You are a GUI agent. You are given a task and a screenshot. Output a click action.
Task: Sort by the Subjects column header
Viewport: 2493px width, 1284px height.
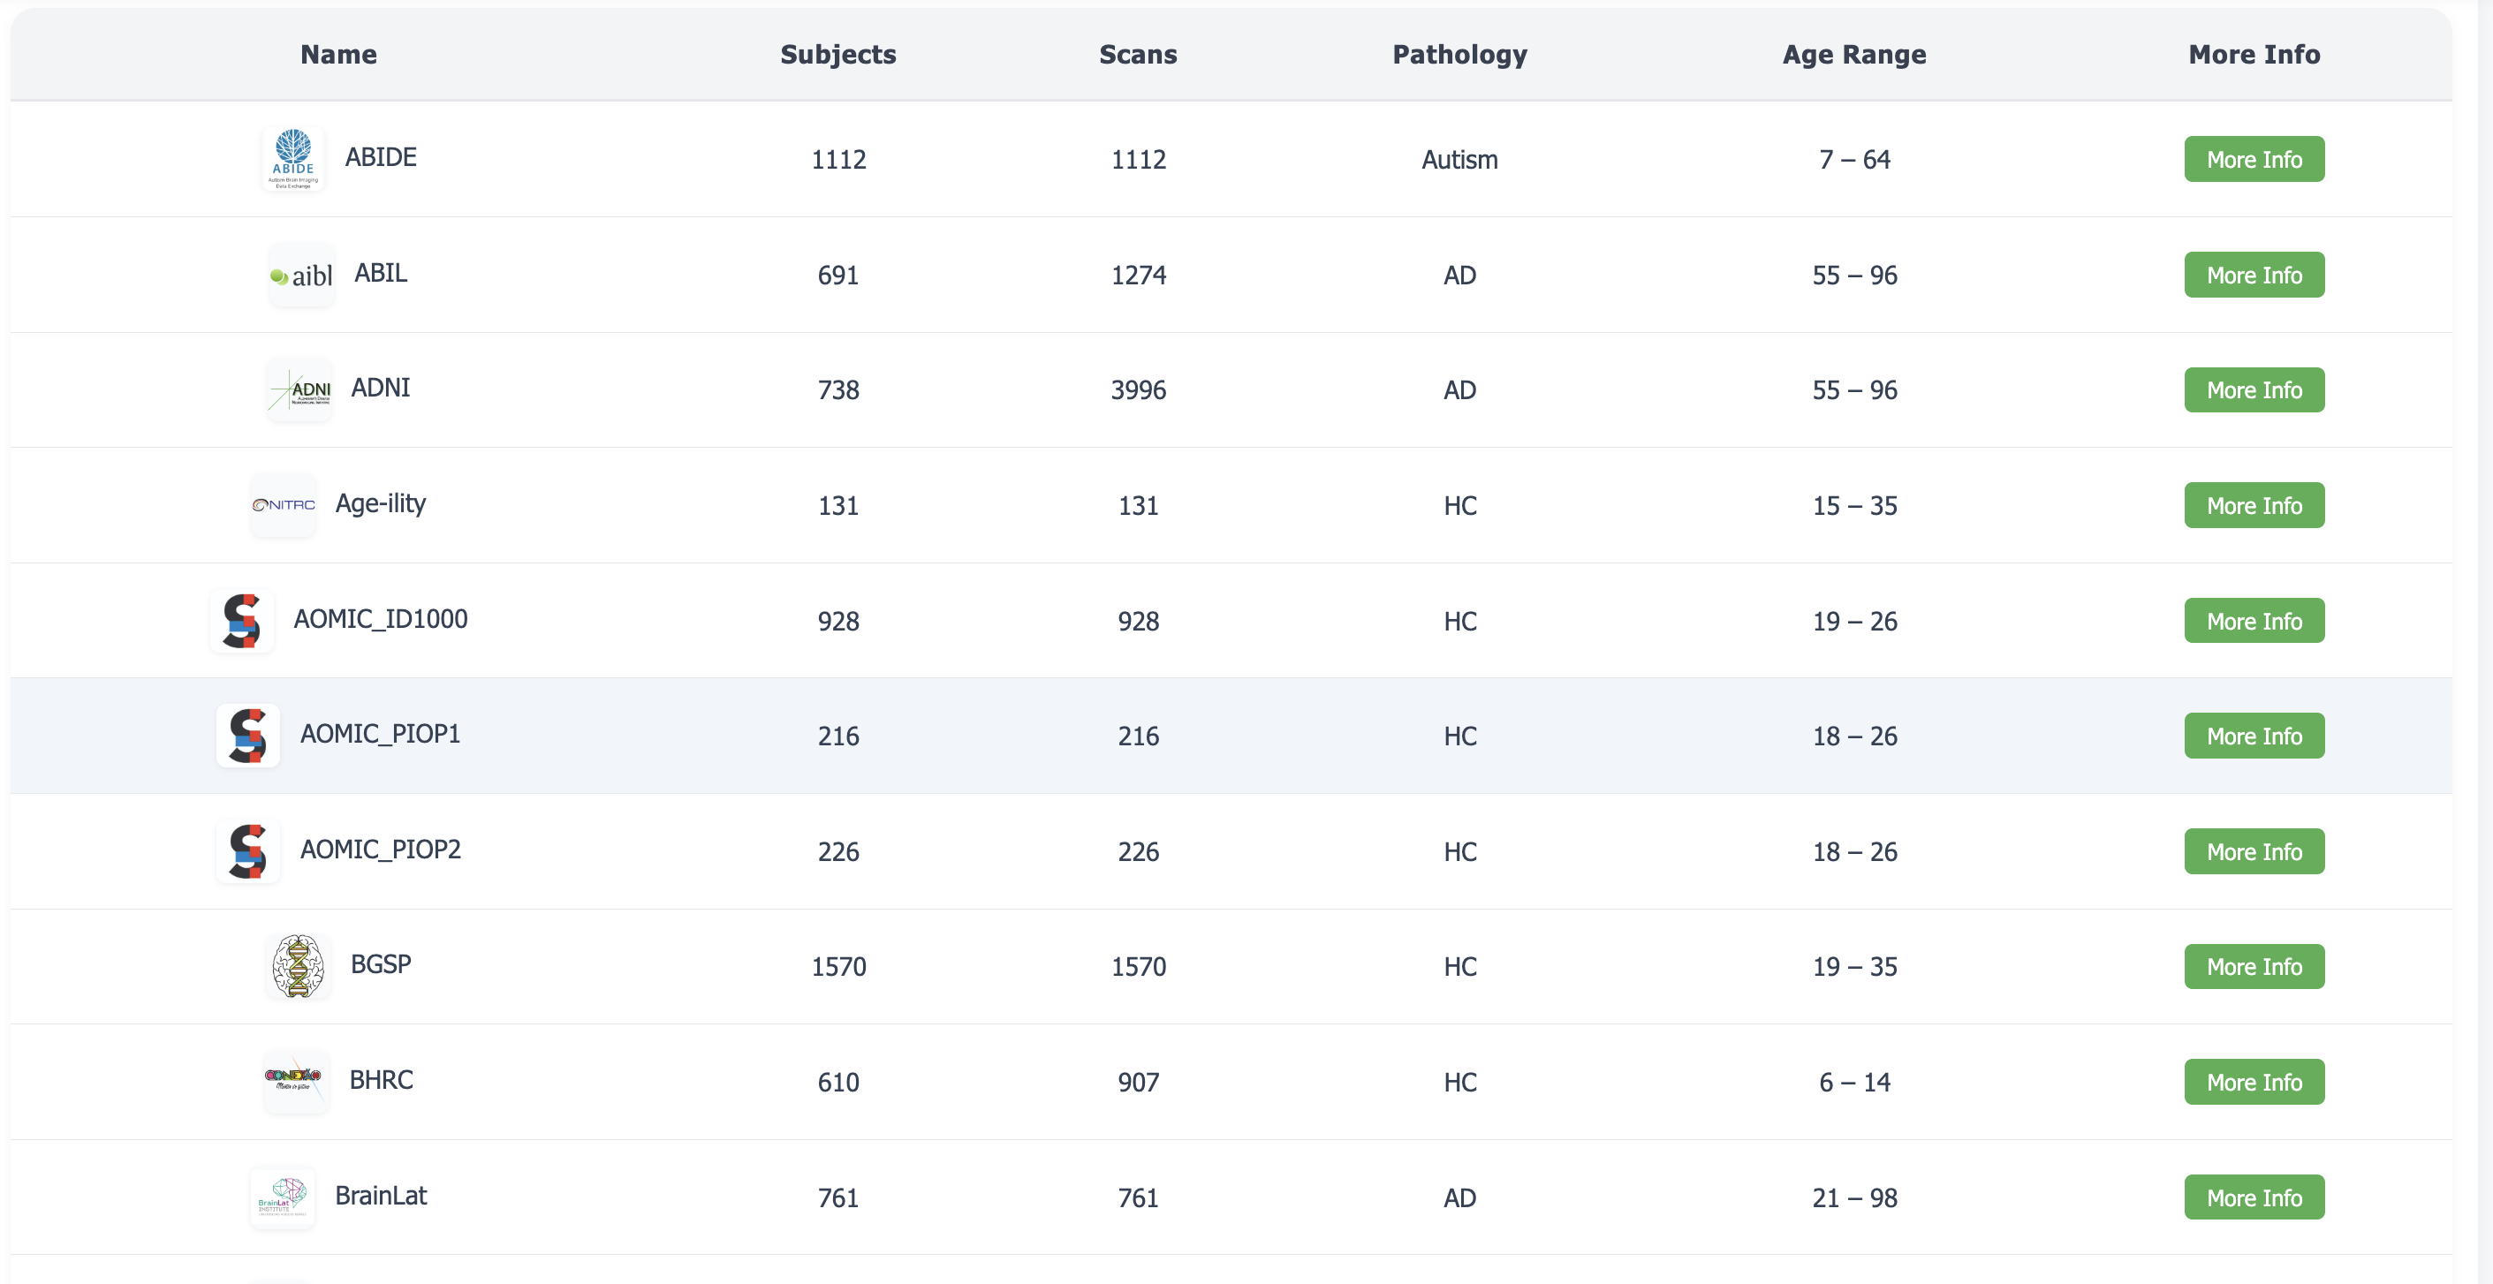pos(838,54)
